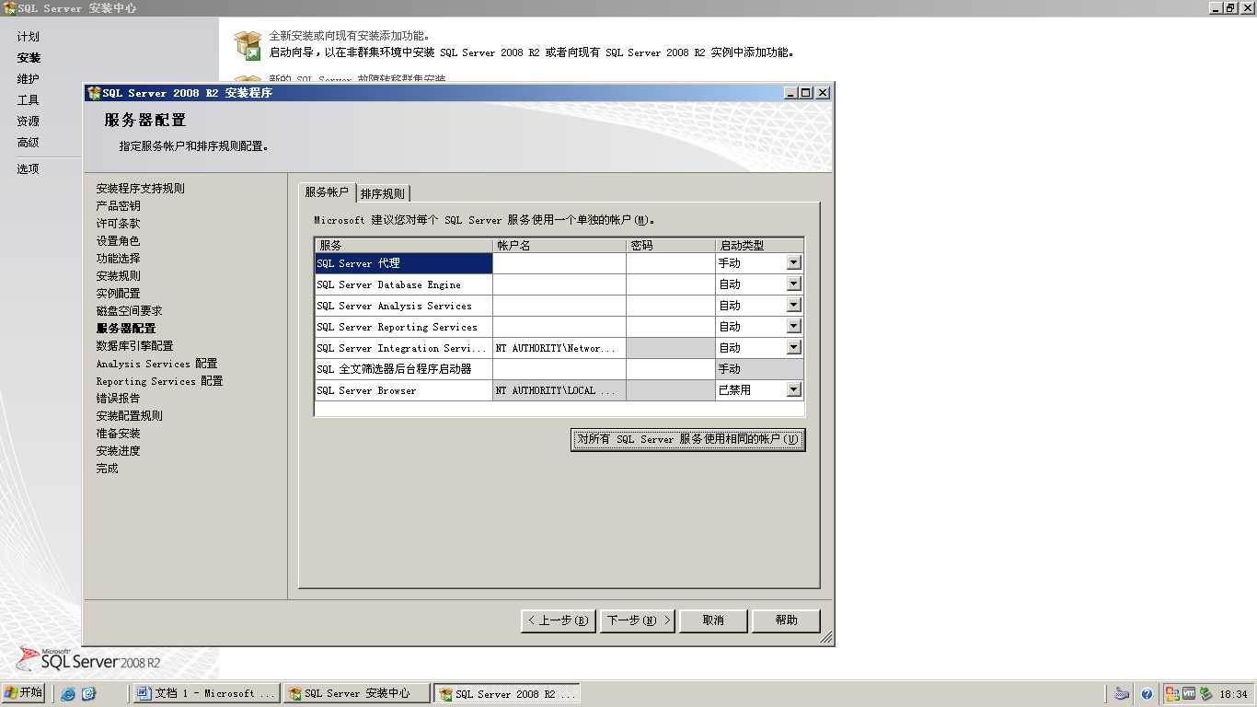Click the install center title bar icon
Viewport: 1257px width, 707px height.
pyautogui.click(x=9, y=7)
